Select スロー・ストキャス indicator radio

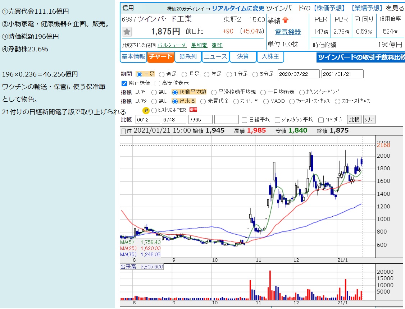pos(337,101)
